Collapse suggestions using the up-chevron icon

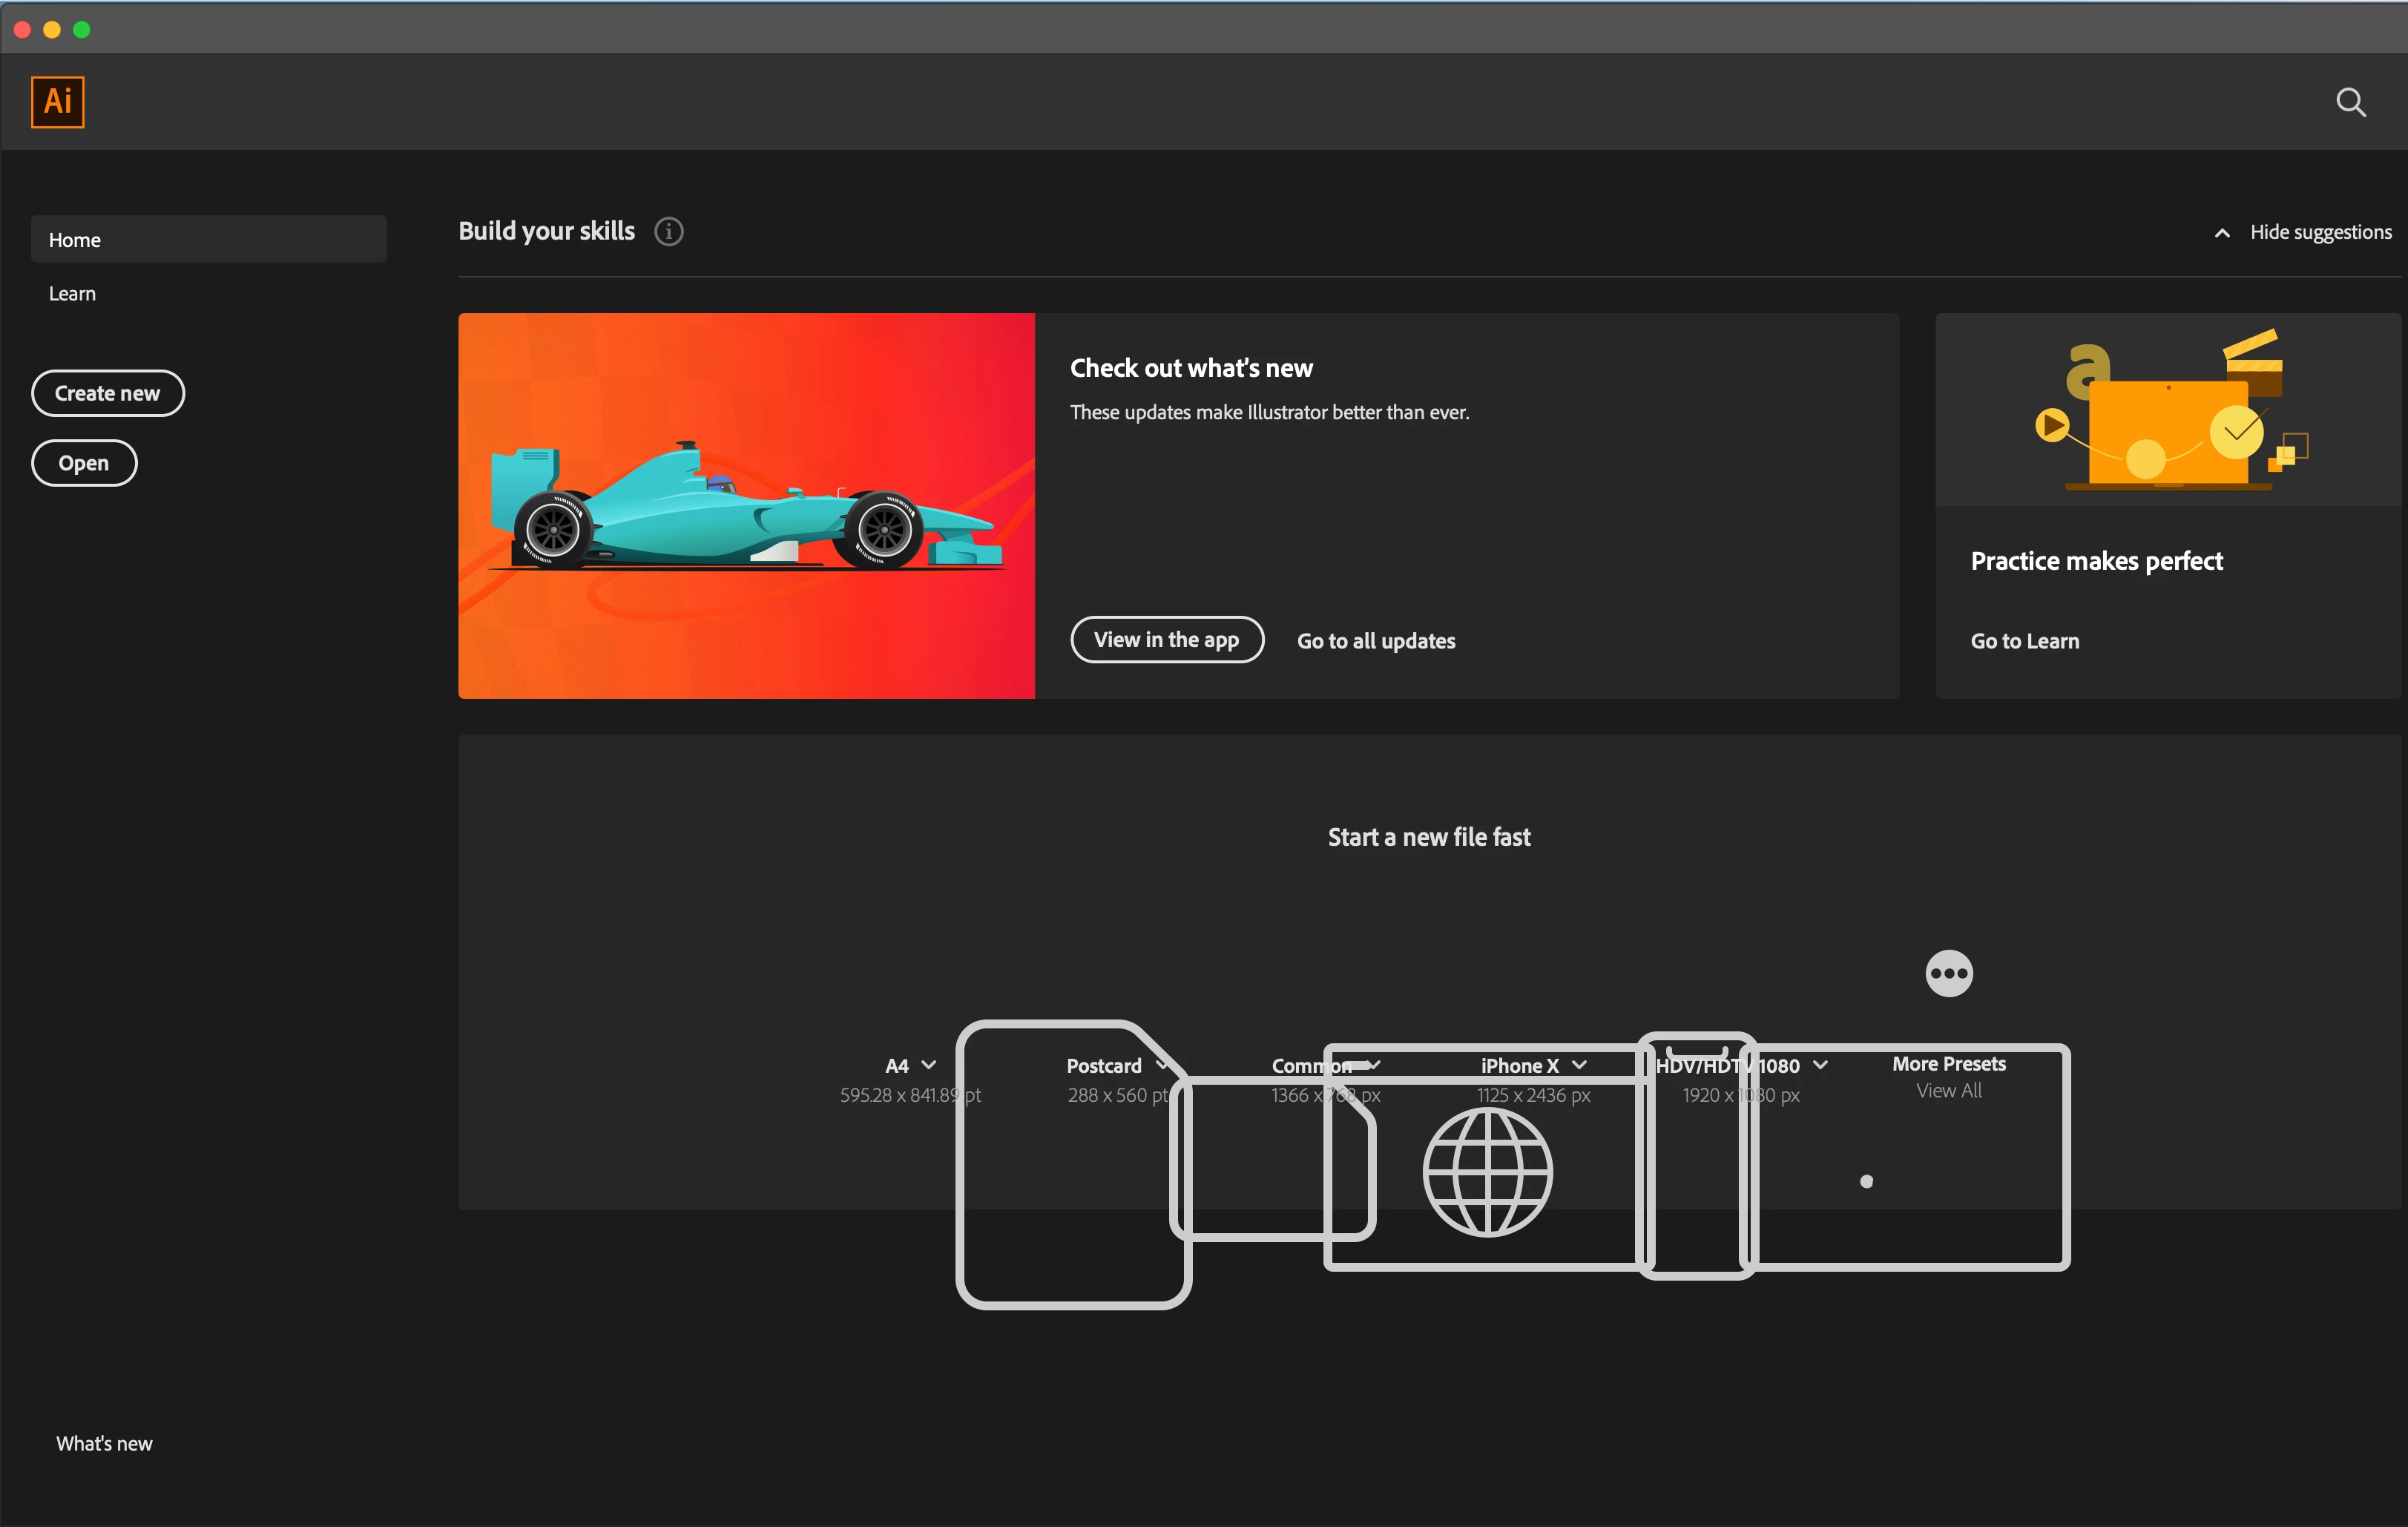pos(2222,233)
